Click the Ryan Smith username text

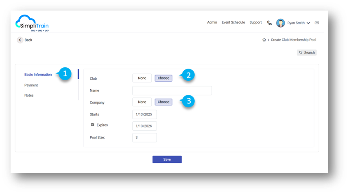(296, 23)
